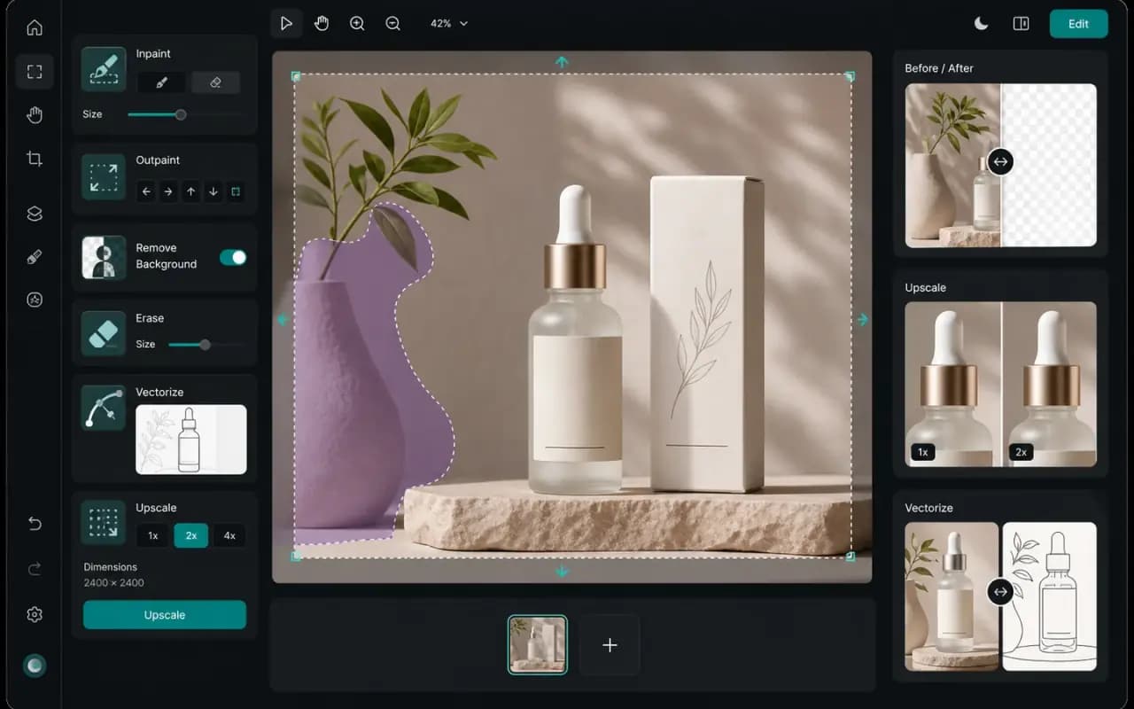This screenshot has height=709, width=1134.
Task: Select 1x upscale factor in the left panel
Action: (153, 535)
